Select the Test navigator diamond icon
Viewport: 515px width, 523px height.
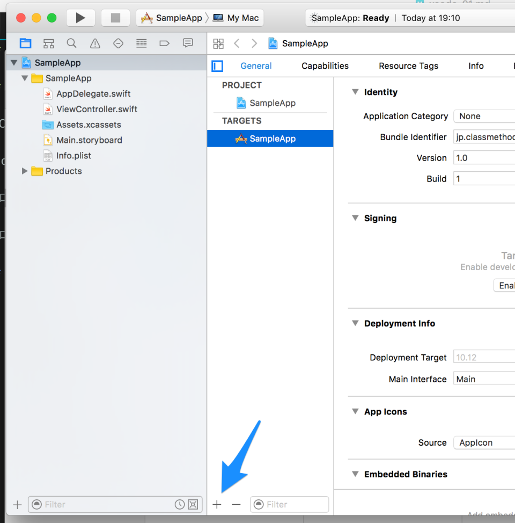point(118,43)
